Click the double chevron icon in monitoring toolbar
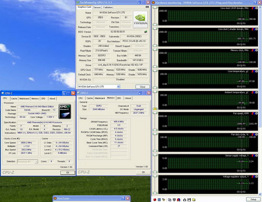The width and height of the screenshot is (262, 202). click(x=174, y=200)
